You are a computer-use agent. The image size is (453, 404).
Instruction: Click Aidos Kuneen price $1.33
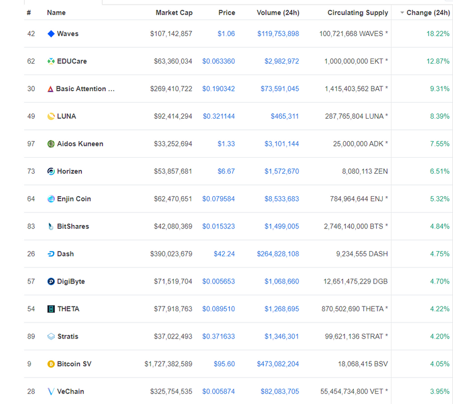(x=226, y=144)
